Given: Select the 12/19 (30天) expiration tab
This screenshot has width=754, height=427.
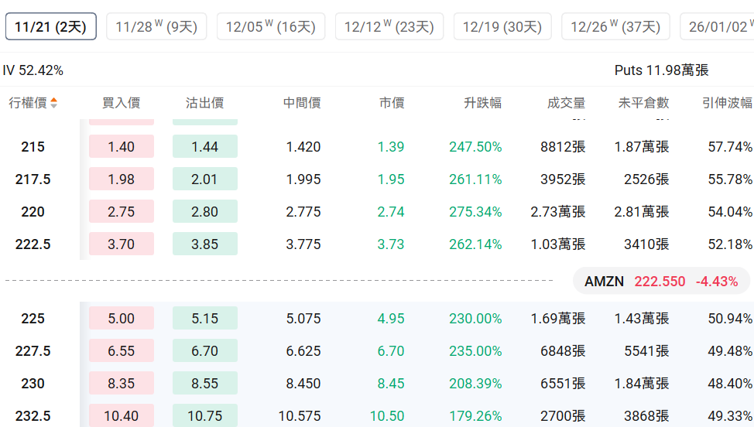Looking at the screenshot, I should (x=502, y=27).
